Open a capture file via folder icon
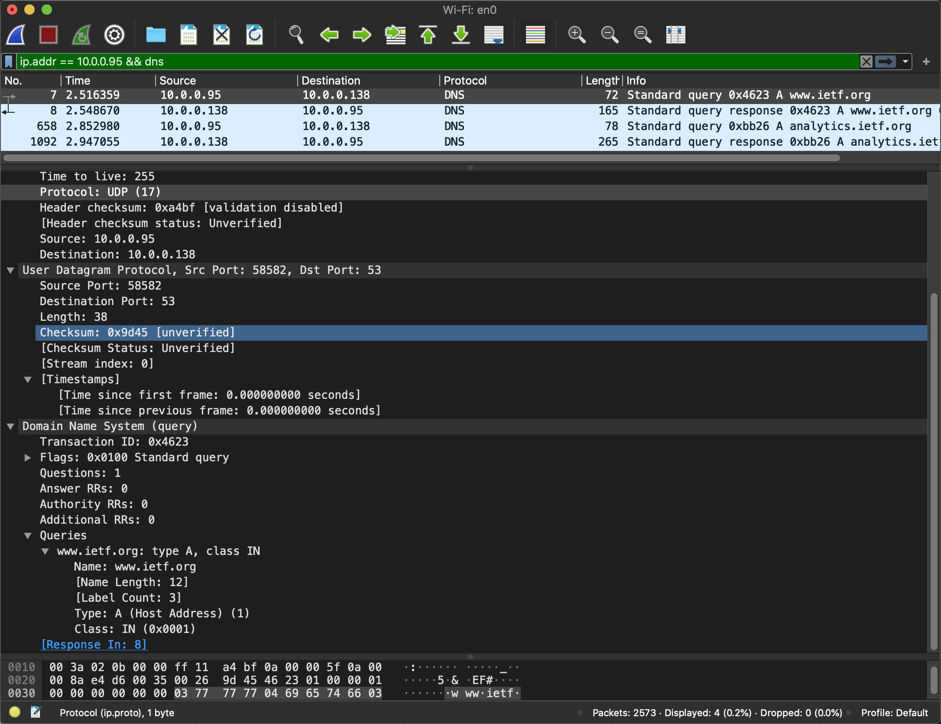The height and width of the screenshot is (724, 941). pos(156,35)
